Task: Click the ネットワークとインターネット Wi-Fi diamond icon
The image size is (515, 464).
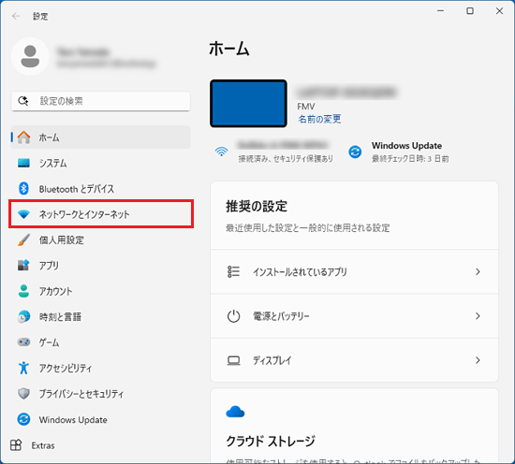Action: [23, 214]
